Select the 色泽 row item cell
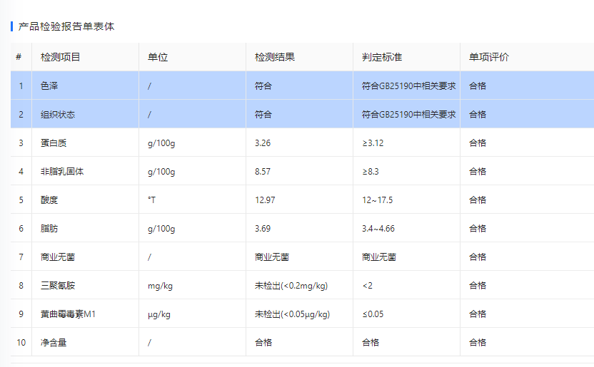 click(49, 86)
